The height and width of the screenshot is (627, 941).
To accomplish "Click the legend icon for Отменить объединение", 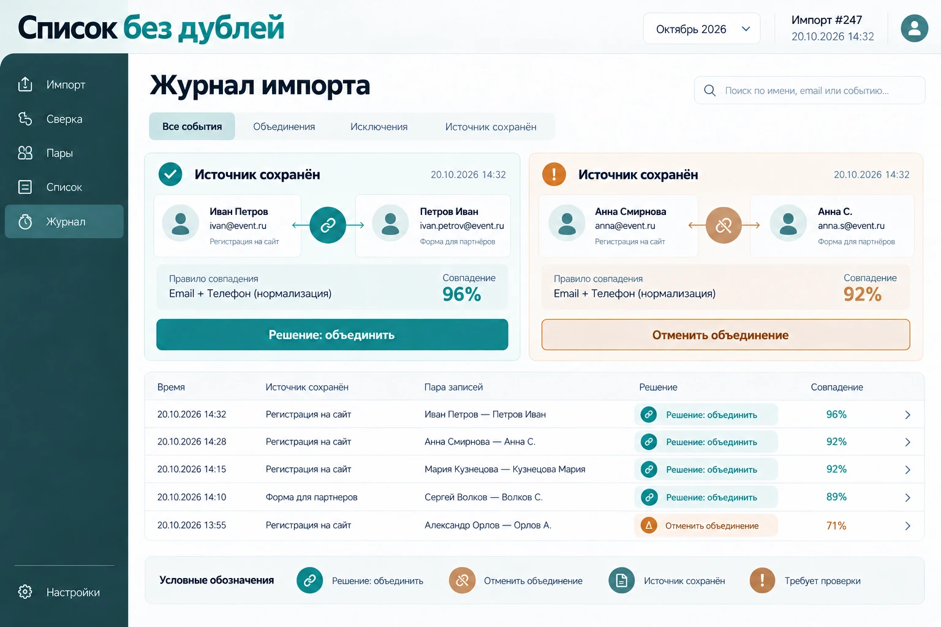I will tap(462, 580).
